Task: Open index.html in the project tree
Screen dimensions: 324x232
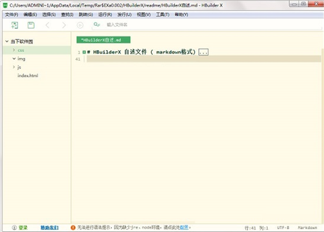Action: click(28, 75)
